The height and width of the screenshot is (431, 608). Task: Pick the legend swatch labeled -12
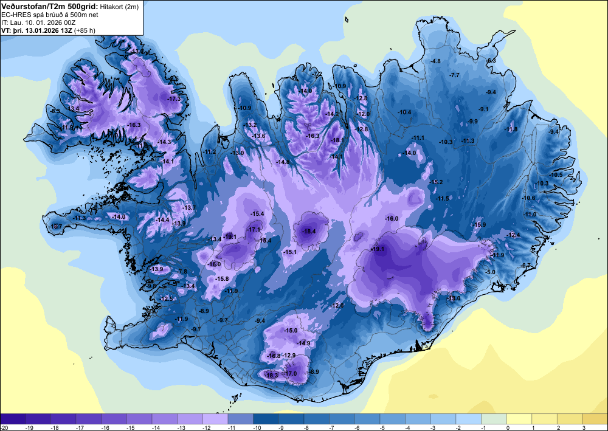pos(215,419)
